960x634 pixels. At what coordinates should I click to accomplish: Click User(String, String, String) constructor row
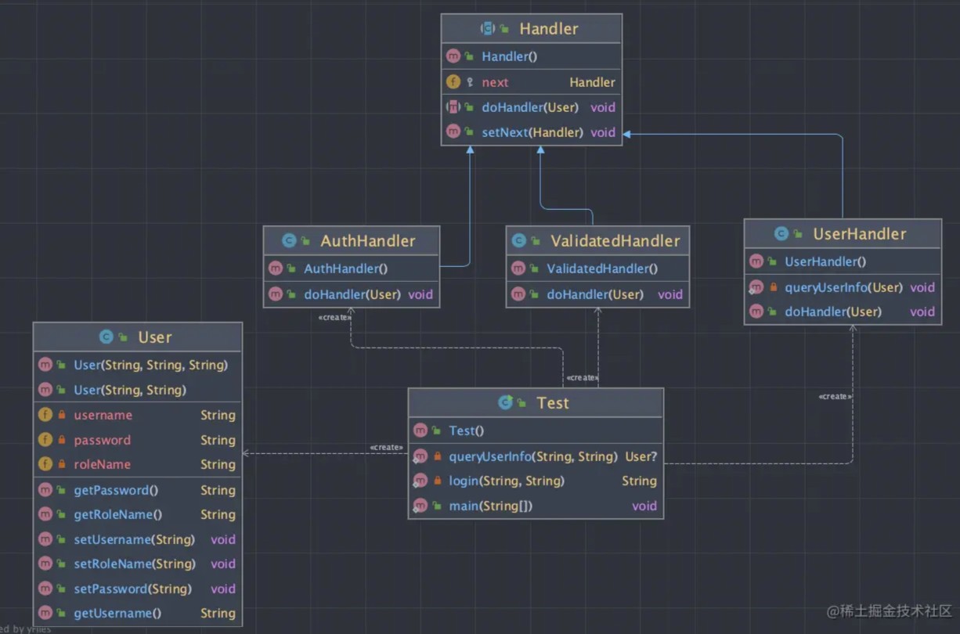[138, 365]
